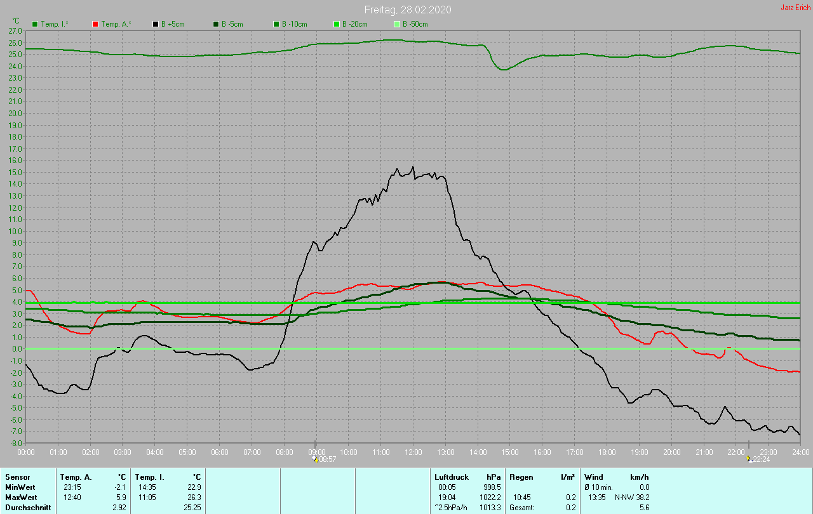The height and width of the screenshot is (514, 813).
Task: Click the '00:00' time axis label
Action: point(26,452)
